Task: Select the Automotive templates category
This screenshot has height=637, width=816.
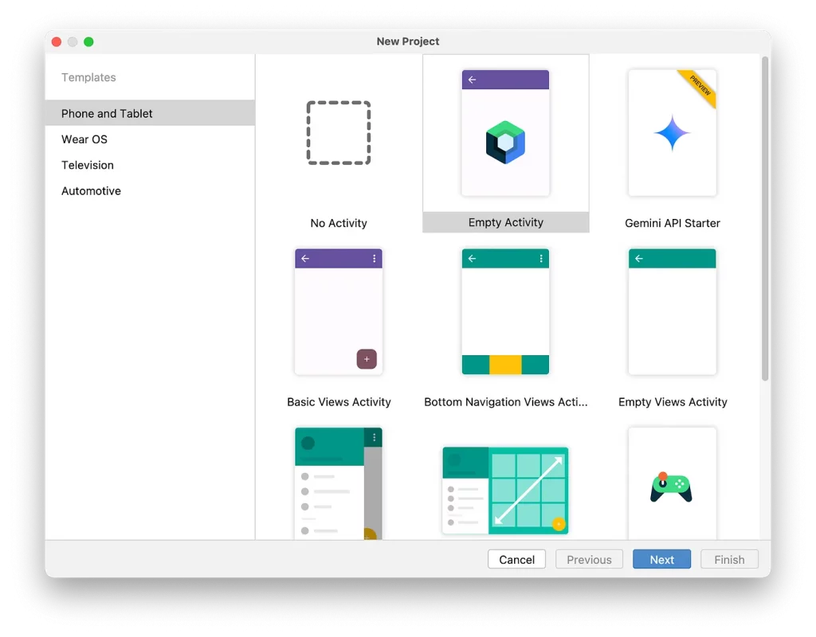Action: pyautogui.click(x=92, y=191)
